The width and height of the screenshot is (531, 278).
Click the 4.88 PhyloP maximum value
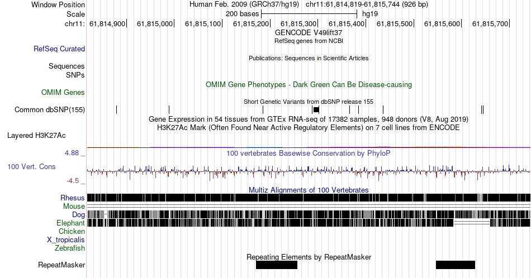point(72,153)
